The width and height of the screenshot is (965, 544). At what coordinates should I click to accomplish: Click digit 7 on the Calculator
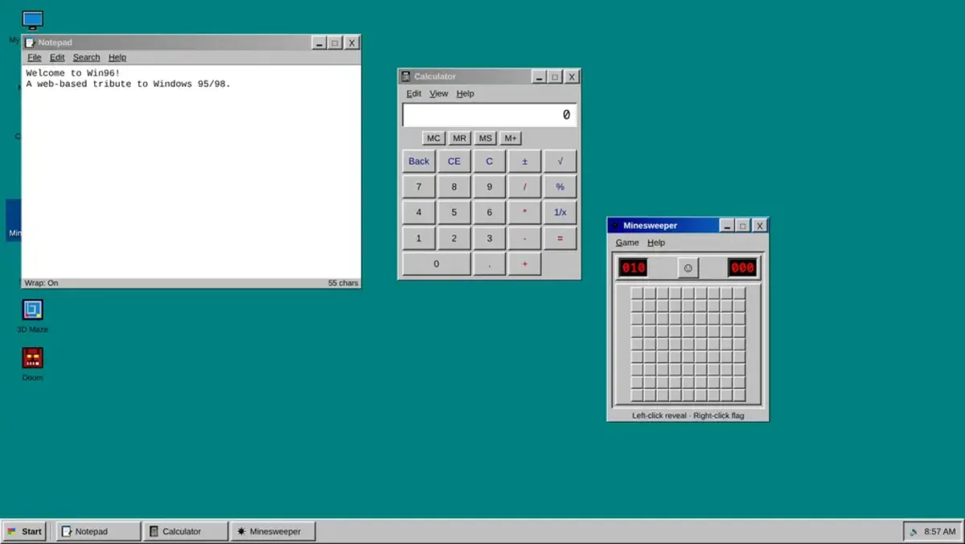point(419,186)
